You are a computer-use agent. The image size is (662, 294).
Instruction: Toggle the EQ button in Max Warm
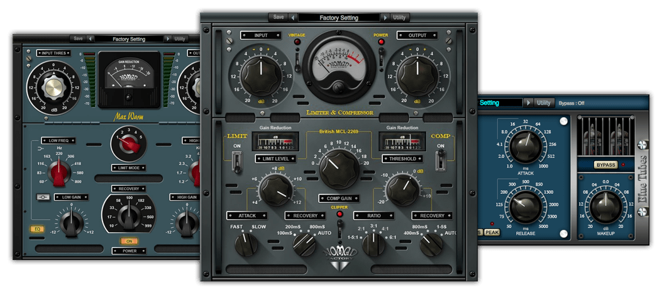tap(36, 229)
